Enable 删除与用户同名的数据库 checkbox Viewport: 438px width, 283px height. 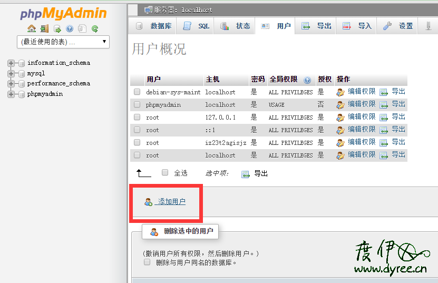[x=147, y=262]
